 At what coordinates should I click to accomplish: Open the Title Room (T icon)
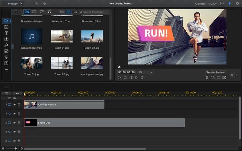pos(6,33)
